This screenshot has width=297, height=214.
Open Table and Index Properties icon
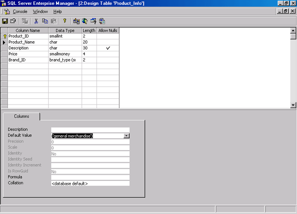76,21
